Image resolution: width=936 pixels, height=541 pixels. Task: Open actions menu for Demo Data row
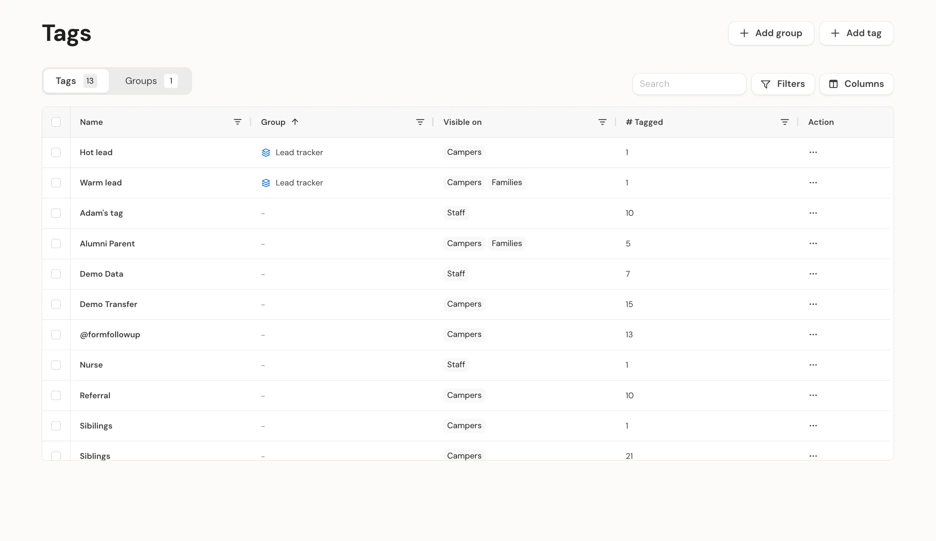(813, 274)
